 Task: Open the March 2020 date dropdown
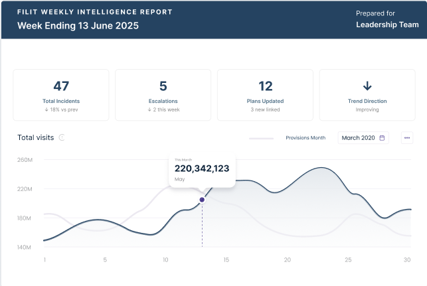[x=363, y=138]
